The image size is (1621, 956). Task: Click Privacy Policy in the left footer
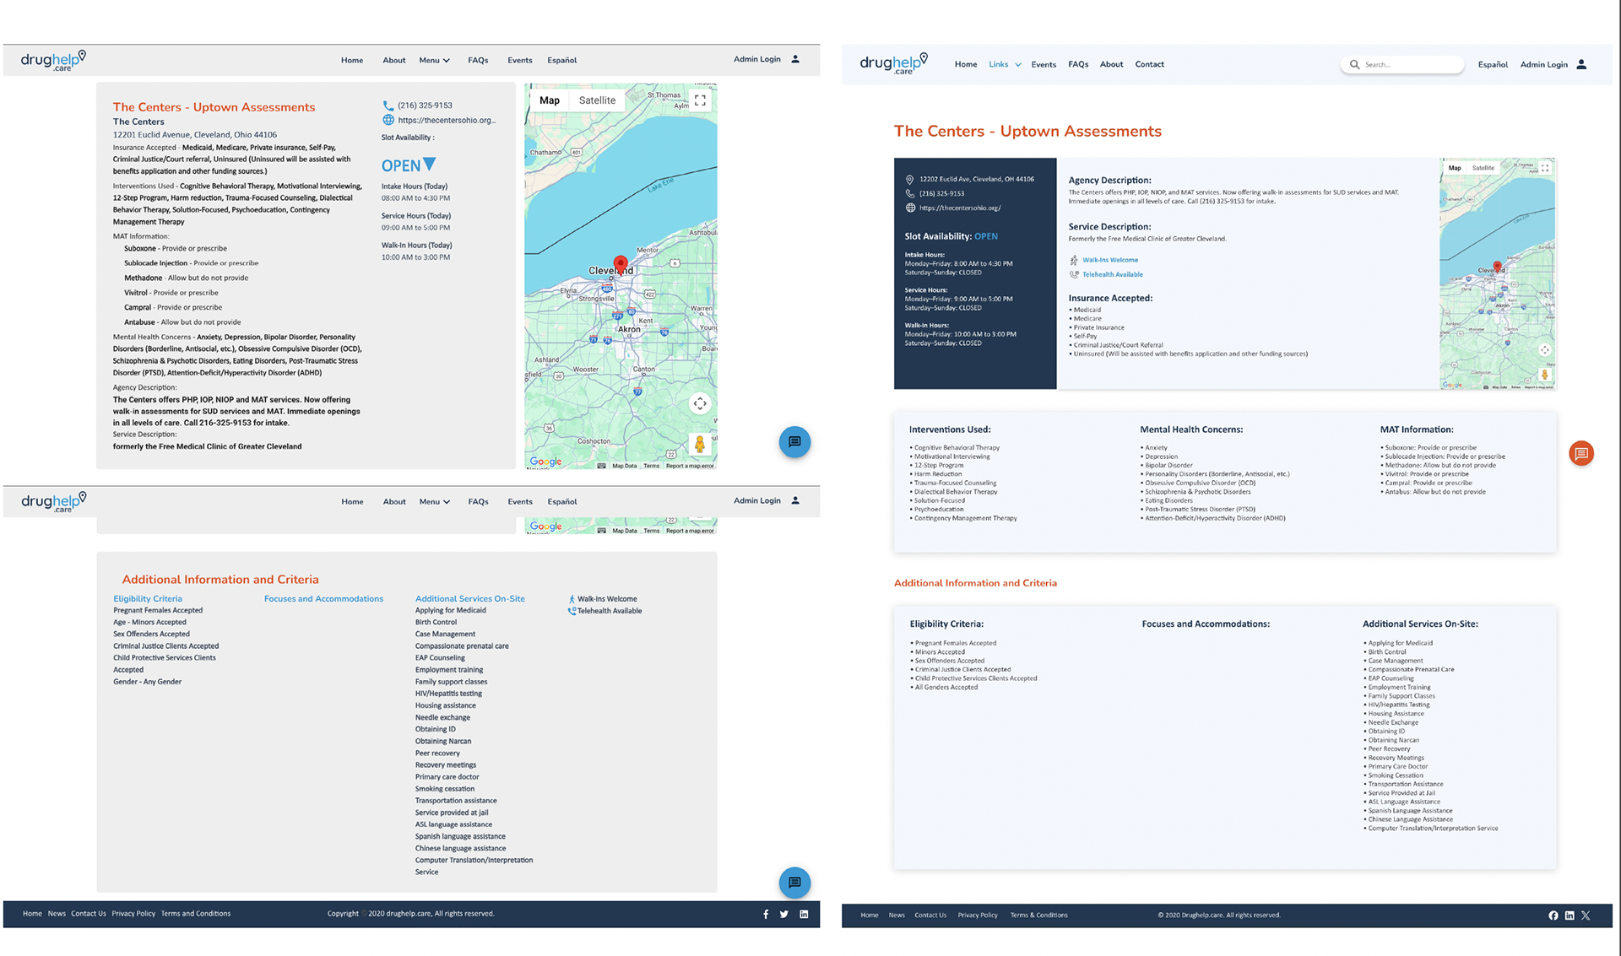click(133, 914)
